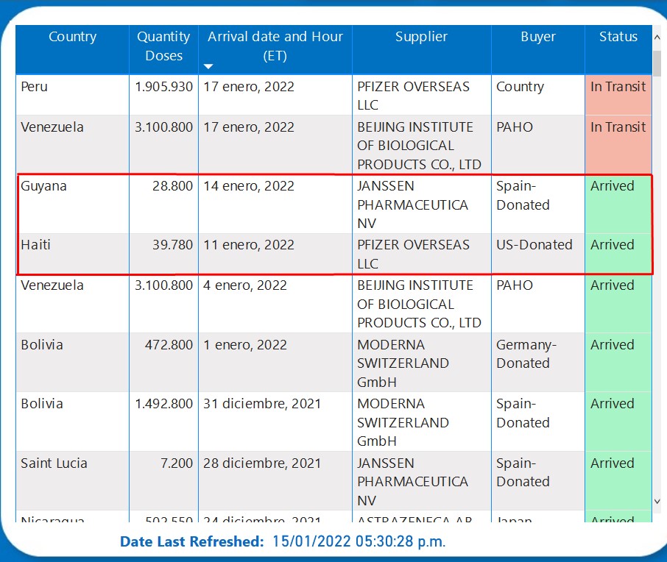The width and height of the screenshot is (667, 562).
Task: Click the scroll down arrow of the table
Action: [658, 501]
